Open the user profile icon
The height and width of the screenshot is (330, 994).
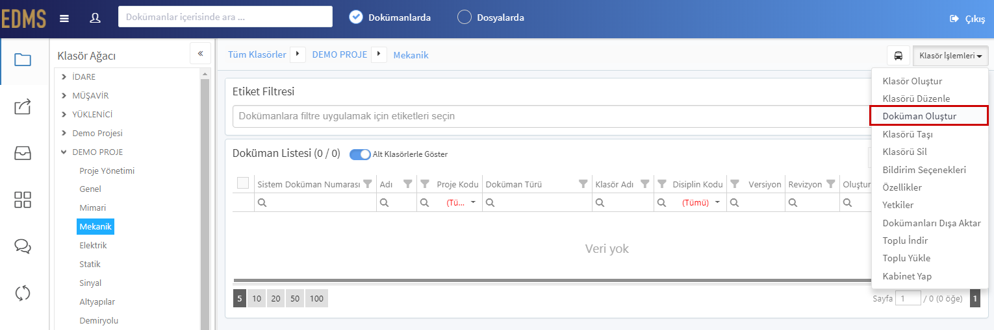click(95, 18)
